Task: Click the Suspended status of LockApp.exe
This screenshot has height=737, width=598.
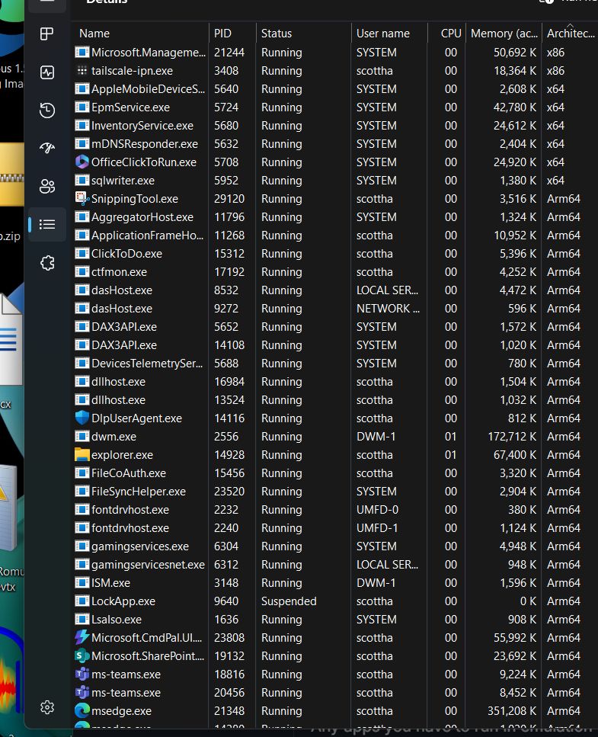Action: 289,601
